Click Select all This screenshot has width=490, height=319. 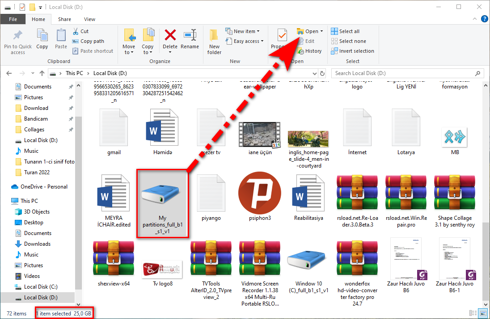(x=345, y=31)
